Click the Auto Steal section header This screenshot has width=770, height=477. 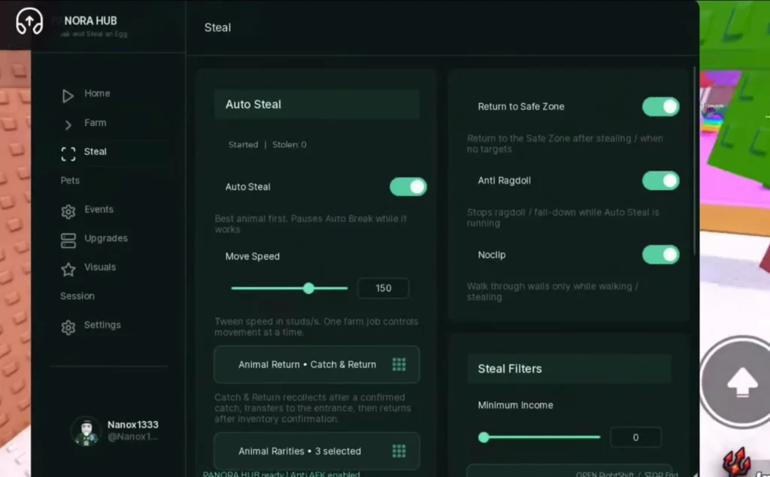(x=317, y=104)
